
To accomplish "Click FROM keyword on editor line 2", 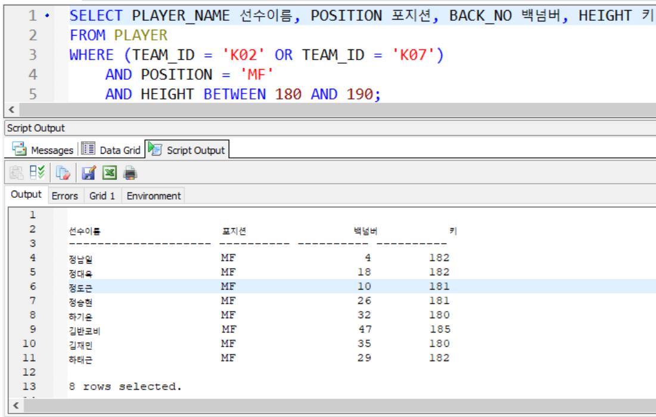I will (x=88, y=35).
